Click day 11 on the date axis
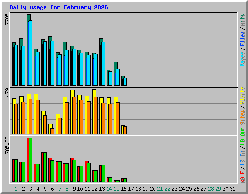 coord(87,189)
